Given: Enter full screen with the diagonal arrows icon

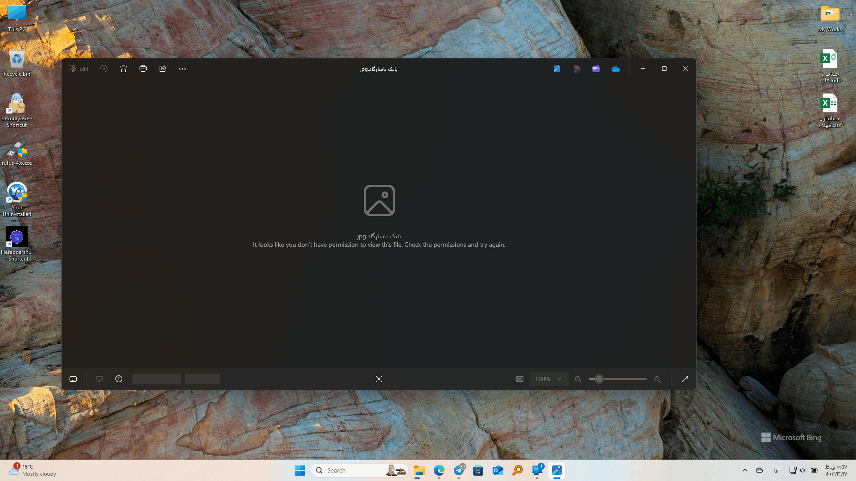Looking at the screenshot, I should click(x=685, y=379).
